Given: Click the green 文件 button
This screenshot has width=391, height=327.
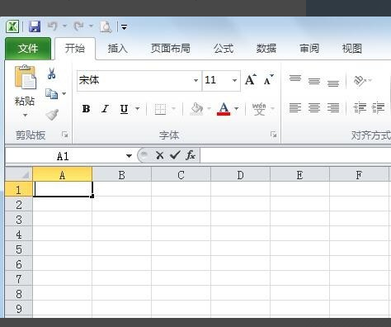Looking at the screenshot, I should [x=28, y=49].
